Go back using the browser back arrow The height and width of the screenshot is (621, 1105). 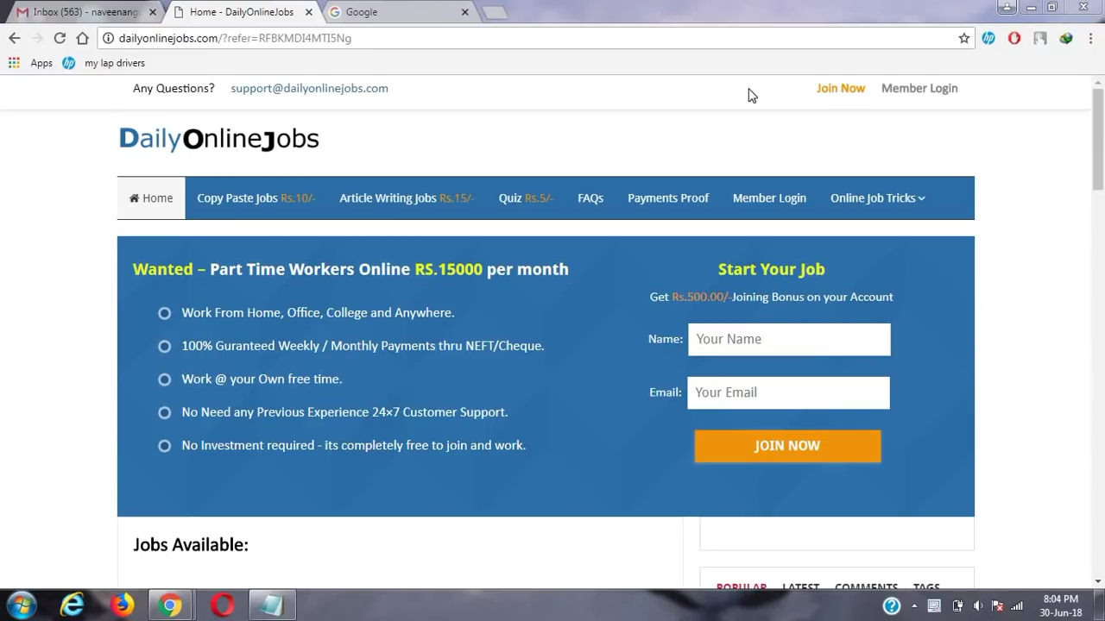pos(14,38)
